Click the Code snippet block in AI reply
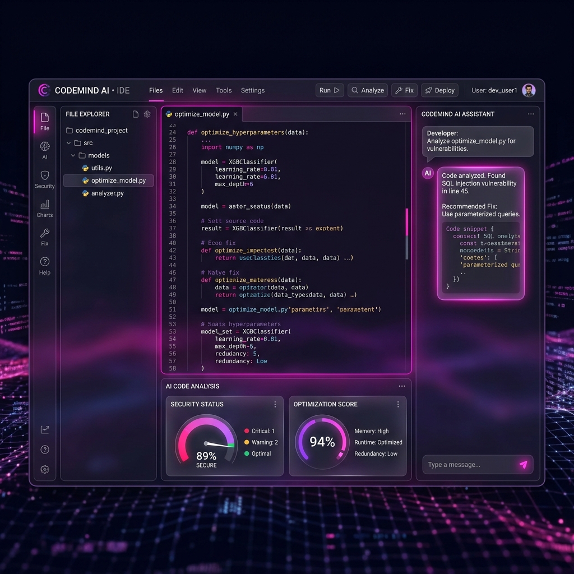The image size is (574, 574). tap(480, 257)
